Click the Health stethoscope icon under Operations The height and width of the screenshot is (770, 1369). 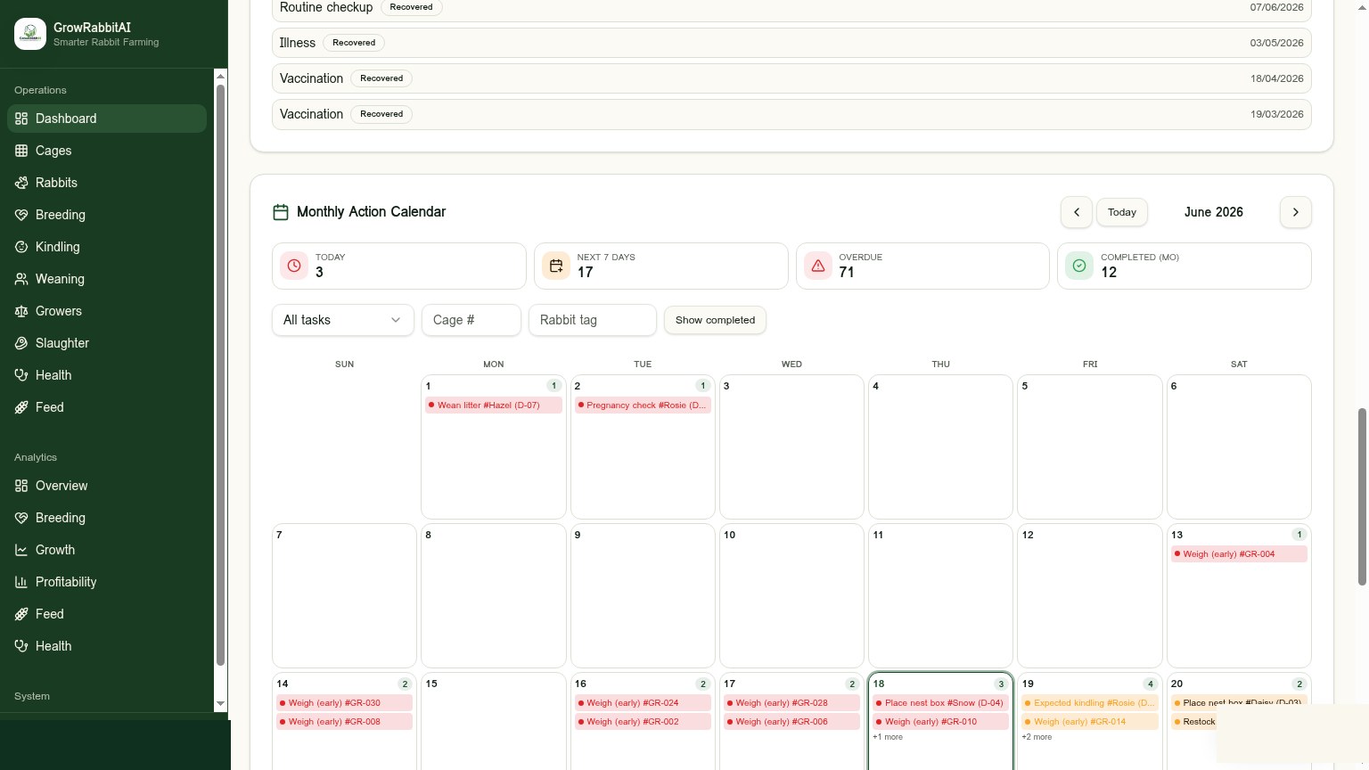[x=21, y=375]
